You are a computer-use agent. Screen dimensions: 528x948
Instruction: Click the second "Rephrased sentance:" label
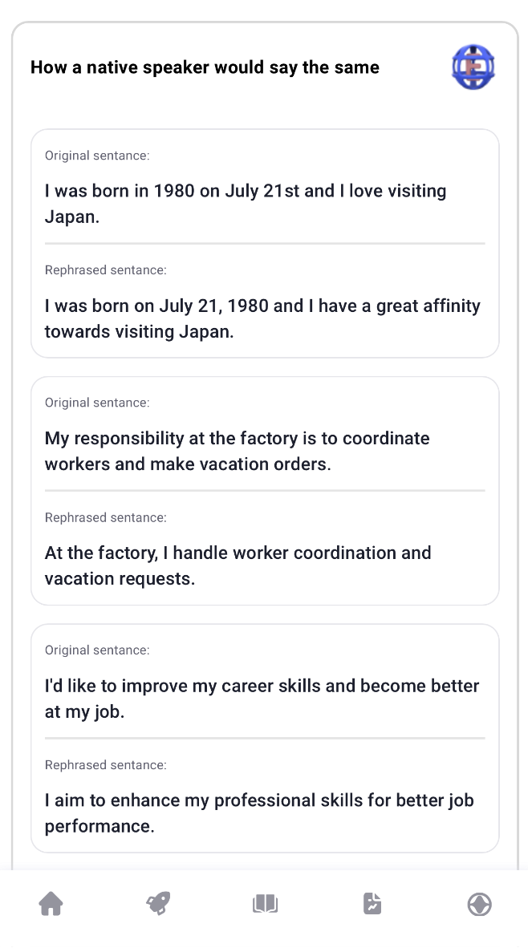tap(105, 517)
